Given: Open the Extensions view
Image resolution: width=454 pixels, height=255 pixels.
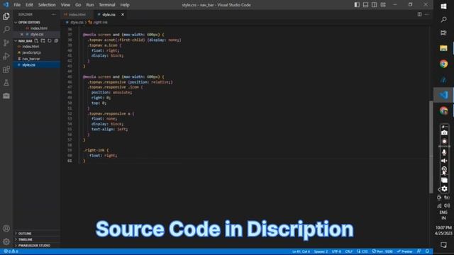Looking at the screenshot, I should click(6, 69).
